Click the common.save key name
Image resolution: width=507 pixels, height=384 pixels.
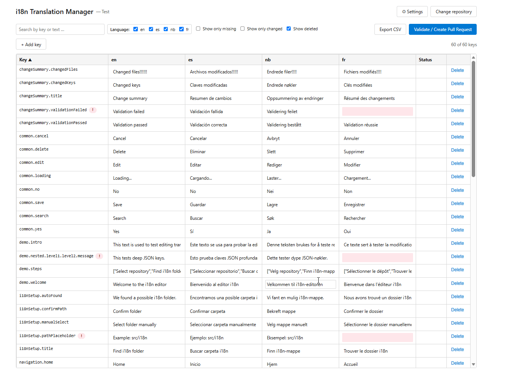click(31, 202)
